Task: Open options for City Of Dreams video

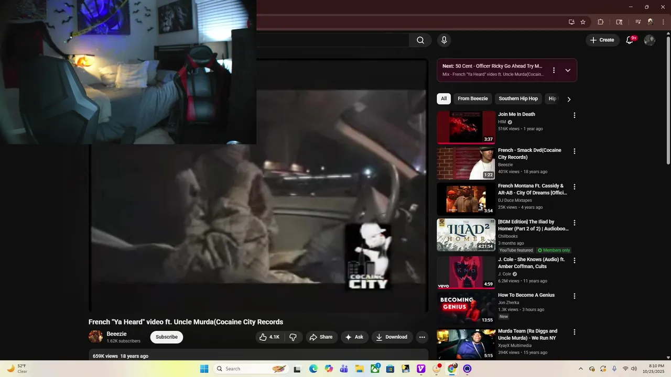Action: 575,187
